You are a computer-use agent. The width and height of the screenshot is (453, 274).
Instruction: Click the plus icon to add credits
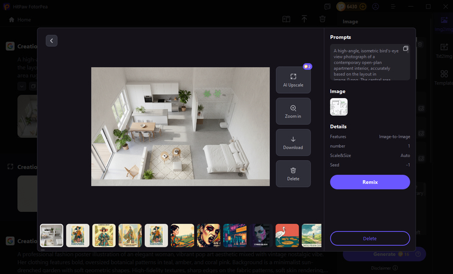pos(363,6)
